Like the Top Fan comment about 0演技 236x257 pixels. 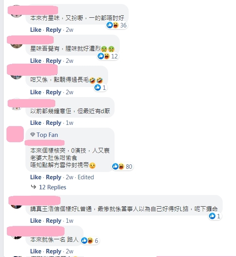[x=36, y=177]
